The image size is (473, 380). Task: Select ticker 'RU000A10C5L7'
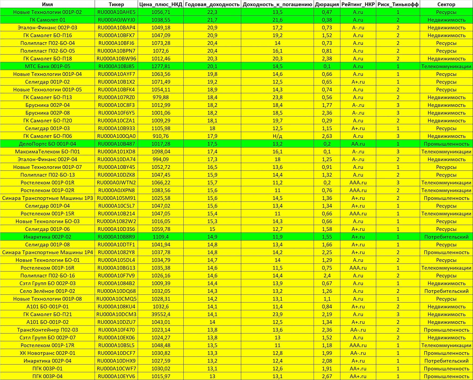[x=117, y=206]
